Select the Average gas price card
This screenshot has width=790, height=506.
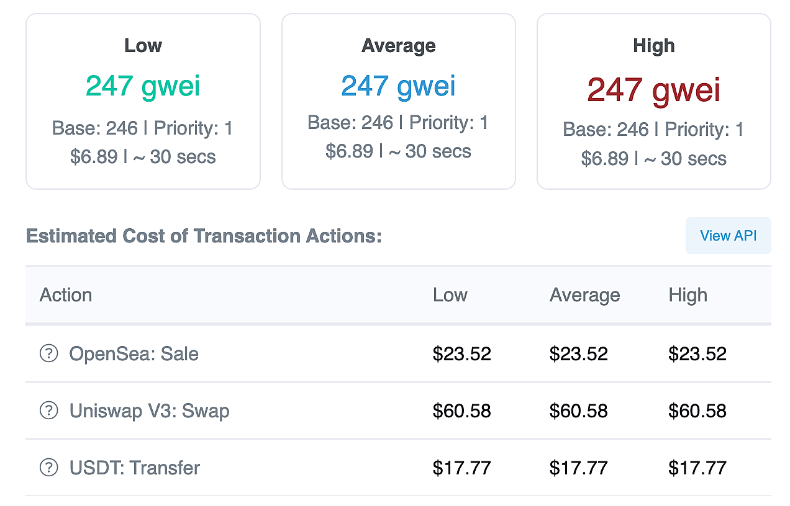click(399, 101)
